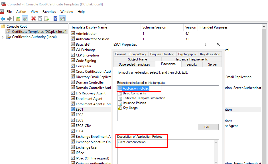Click the Export List toolbar icon

pyautogui.click(x=47, y=19)
